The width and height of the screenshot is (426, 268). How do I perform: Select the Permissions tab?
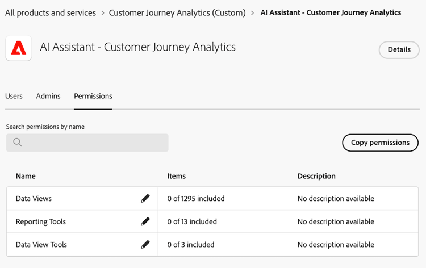pos(93,96)
